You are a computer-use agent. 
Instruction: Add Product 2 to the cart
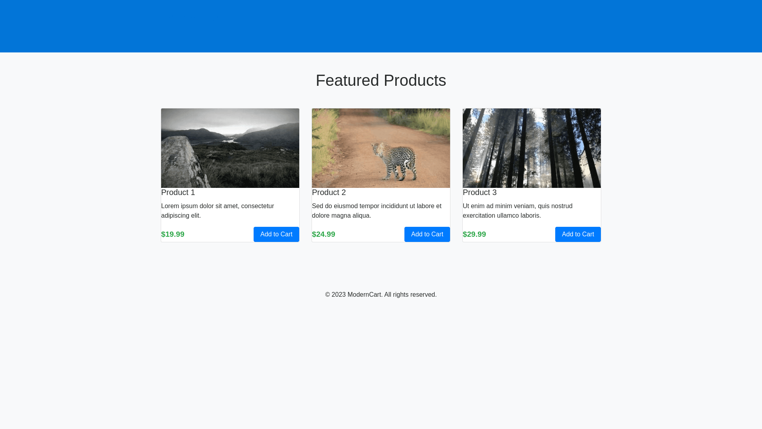[x=427, y=234]
